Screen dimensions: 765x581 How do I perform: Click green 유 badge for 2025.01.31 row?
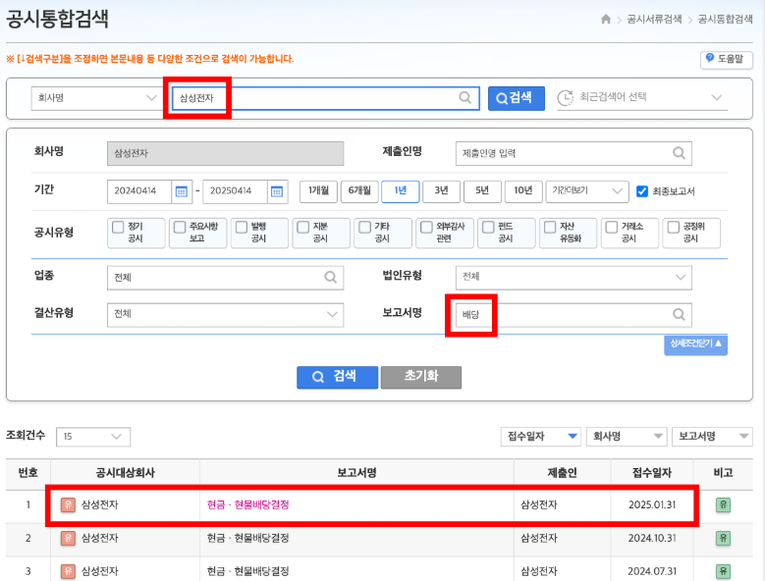tap(723, 505)
